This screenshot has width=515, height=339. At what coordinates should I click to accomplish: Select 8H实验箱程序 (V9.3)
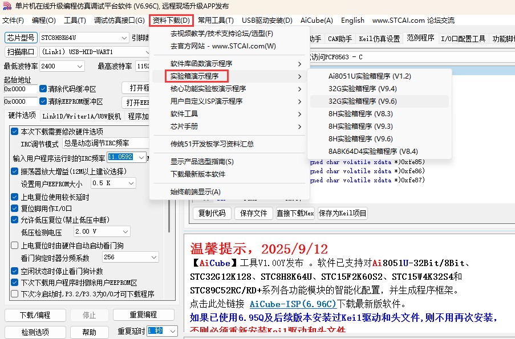379,126
